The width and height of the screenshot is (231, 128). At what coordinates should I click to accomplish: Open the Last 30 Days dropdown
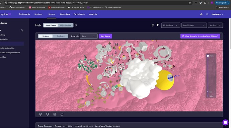coord(194,25)
